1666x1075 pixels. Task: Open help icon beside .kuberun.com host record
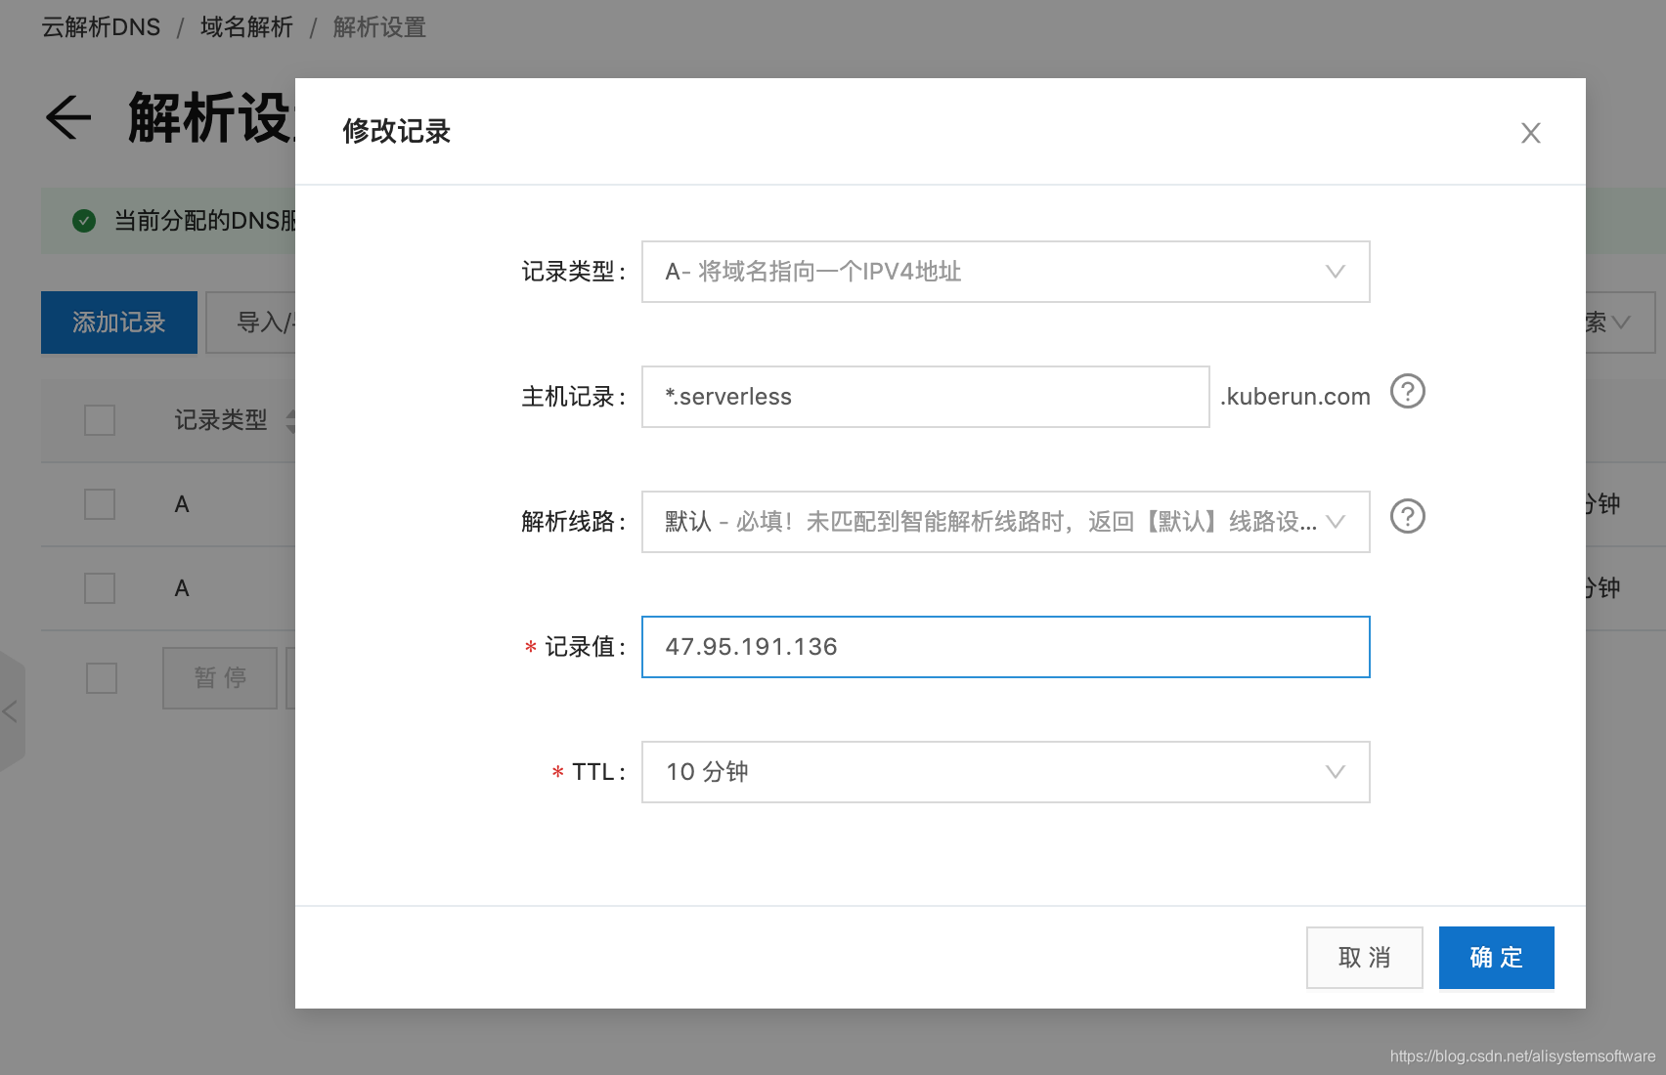click(1408, 392)
